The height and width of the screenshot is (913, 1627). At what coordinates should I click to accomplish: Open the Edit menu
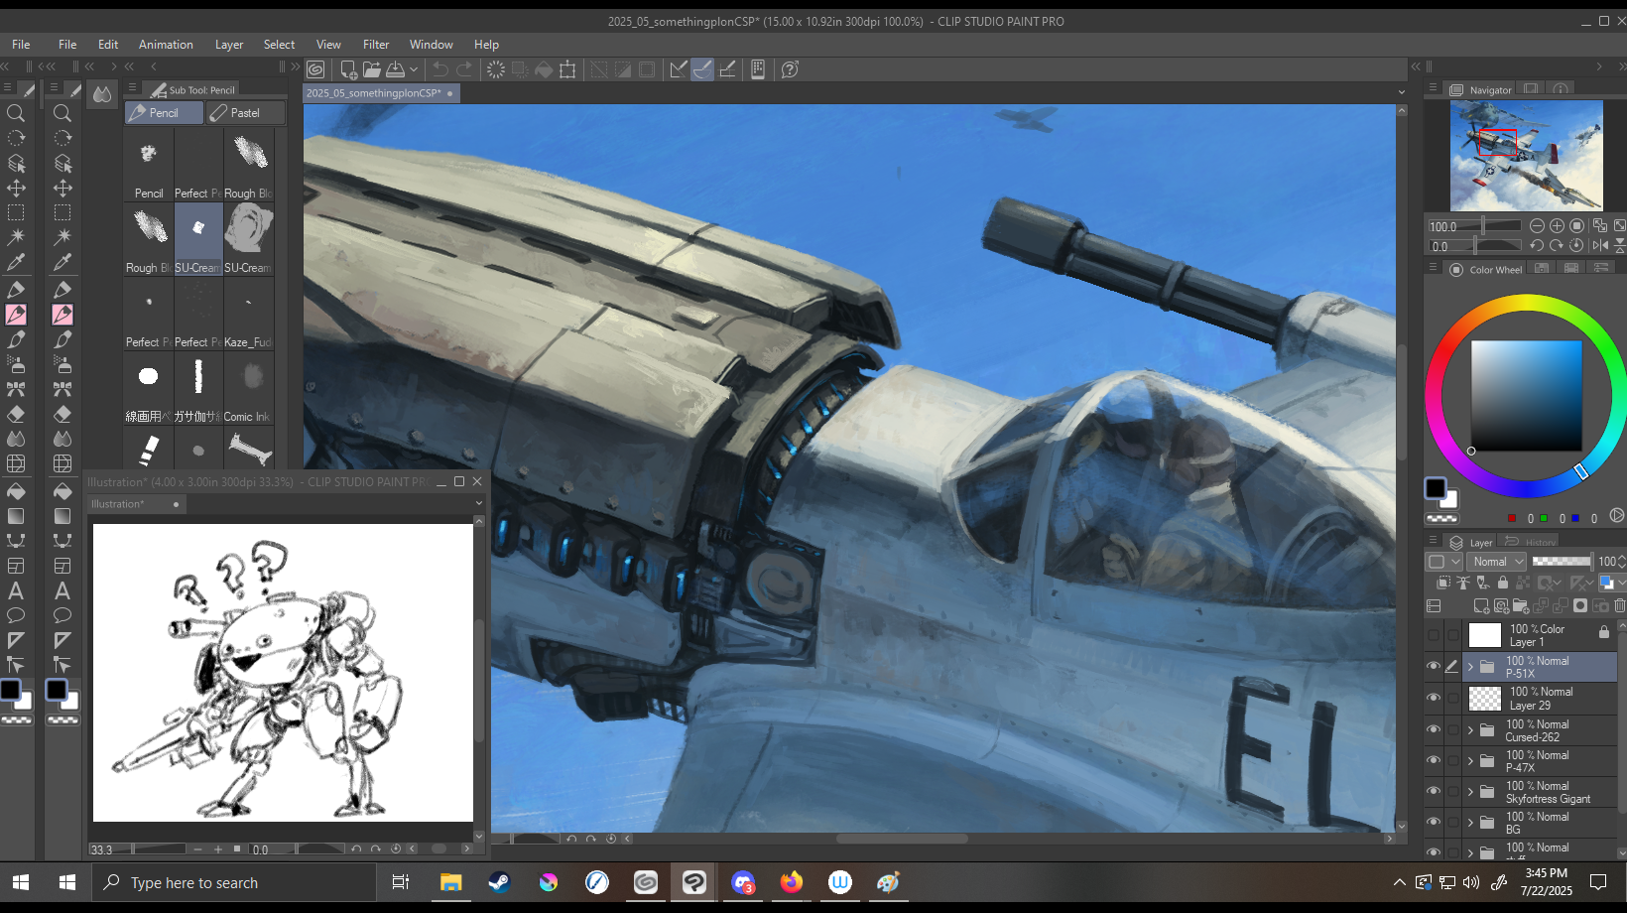tap(108, 45)
